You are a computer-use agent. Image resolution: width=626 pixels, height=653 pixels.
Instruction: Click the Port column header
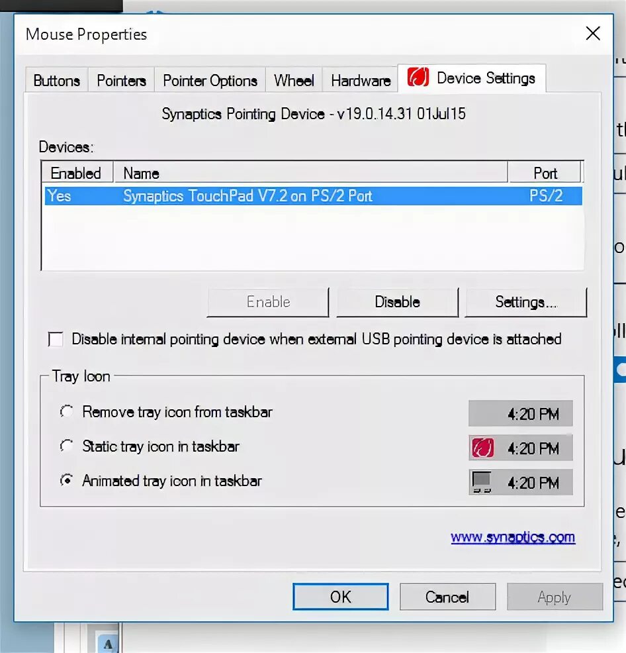pyautogui.click(x=545, y=172)
